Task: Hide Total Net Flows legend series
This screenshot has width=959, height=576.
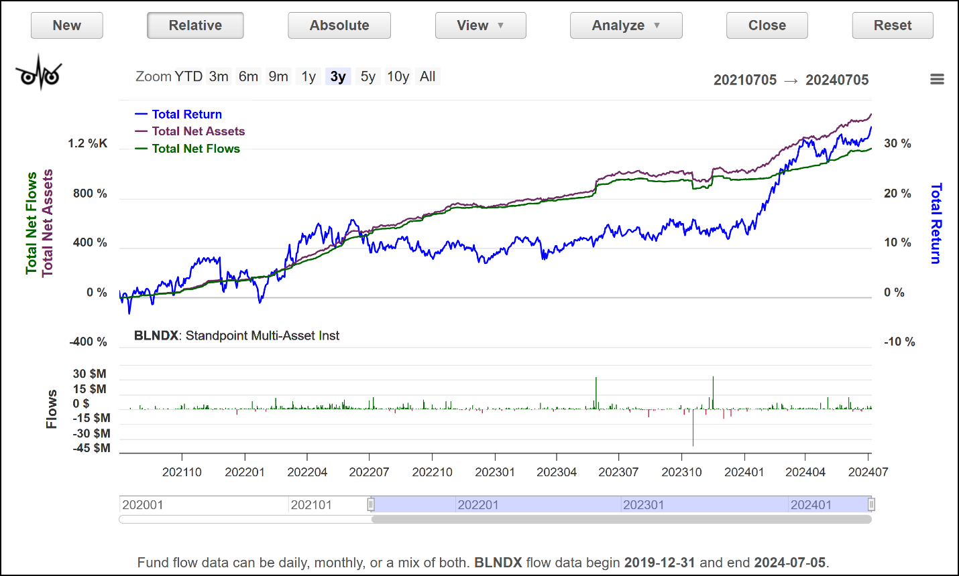Action: point(195,149)
